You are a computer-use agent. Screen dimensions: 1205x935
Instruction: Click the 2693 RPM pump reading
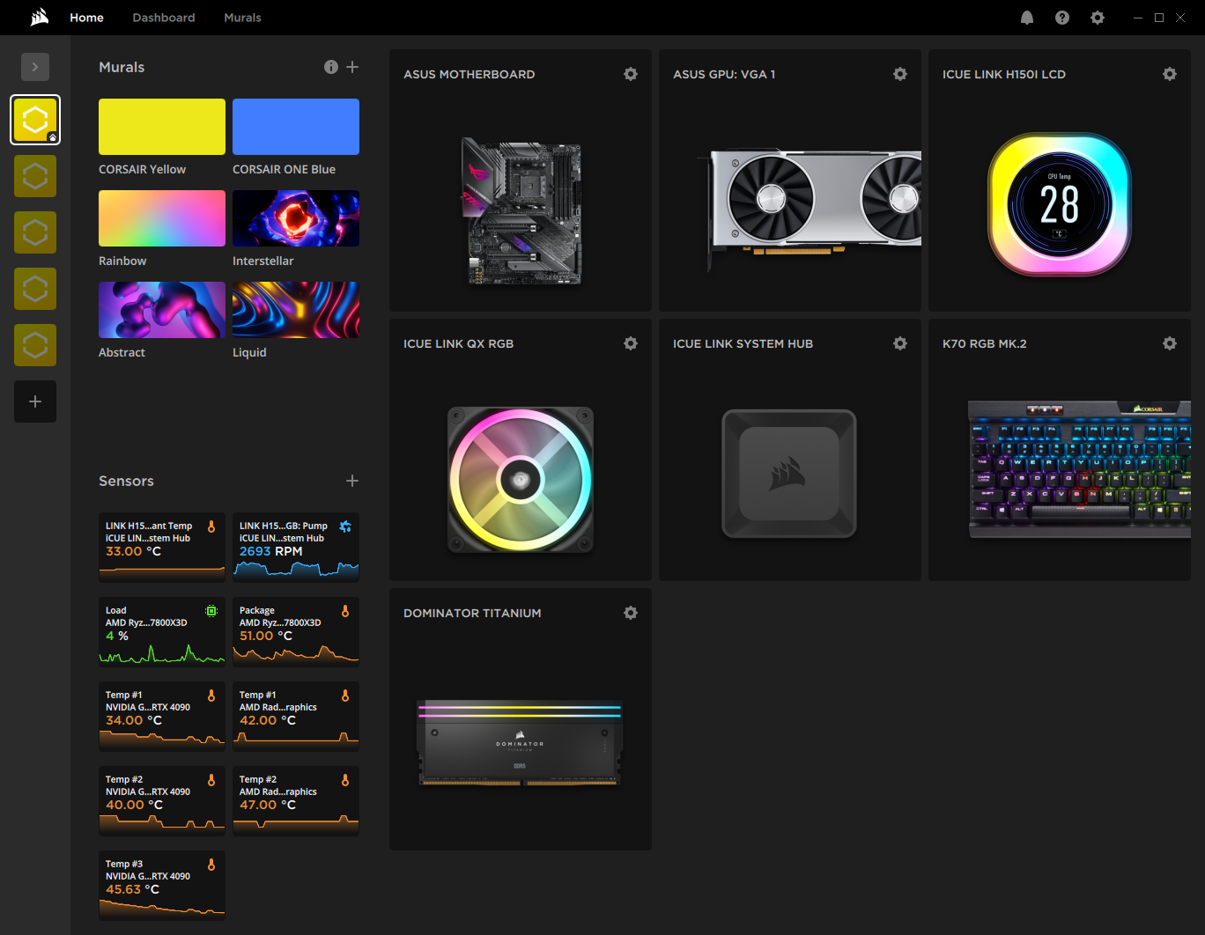[271, 551]
